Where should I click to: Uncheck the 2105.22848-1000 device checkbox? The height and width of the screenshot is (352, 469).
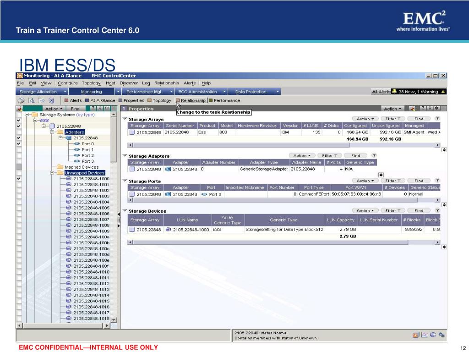(x=19, y=178)
